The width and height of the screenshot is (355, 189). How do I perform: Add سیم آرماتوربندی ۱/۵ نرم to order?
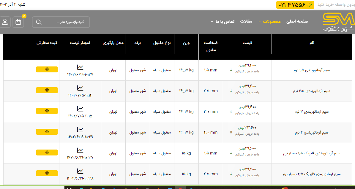click(47, 69)
